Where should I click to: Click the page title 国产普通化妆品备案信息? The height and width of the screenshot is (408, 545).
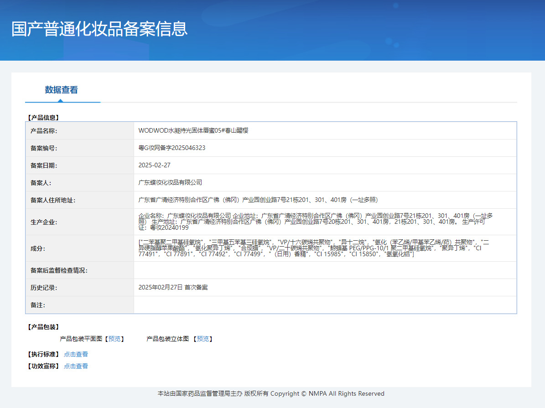pos(99,29)
